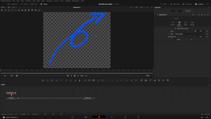
Task: Jump to the last frame
Action: [x=82, y=76]
